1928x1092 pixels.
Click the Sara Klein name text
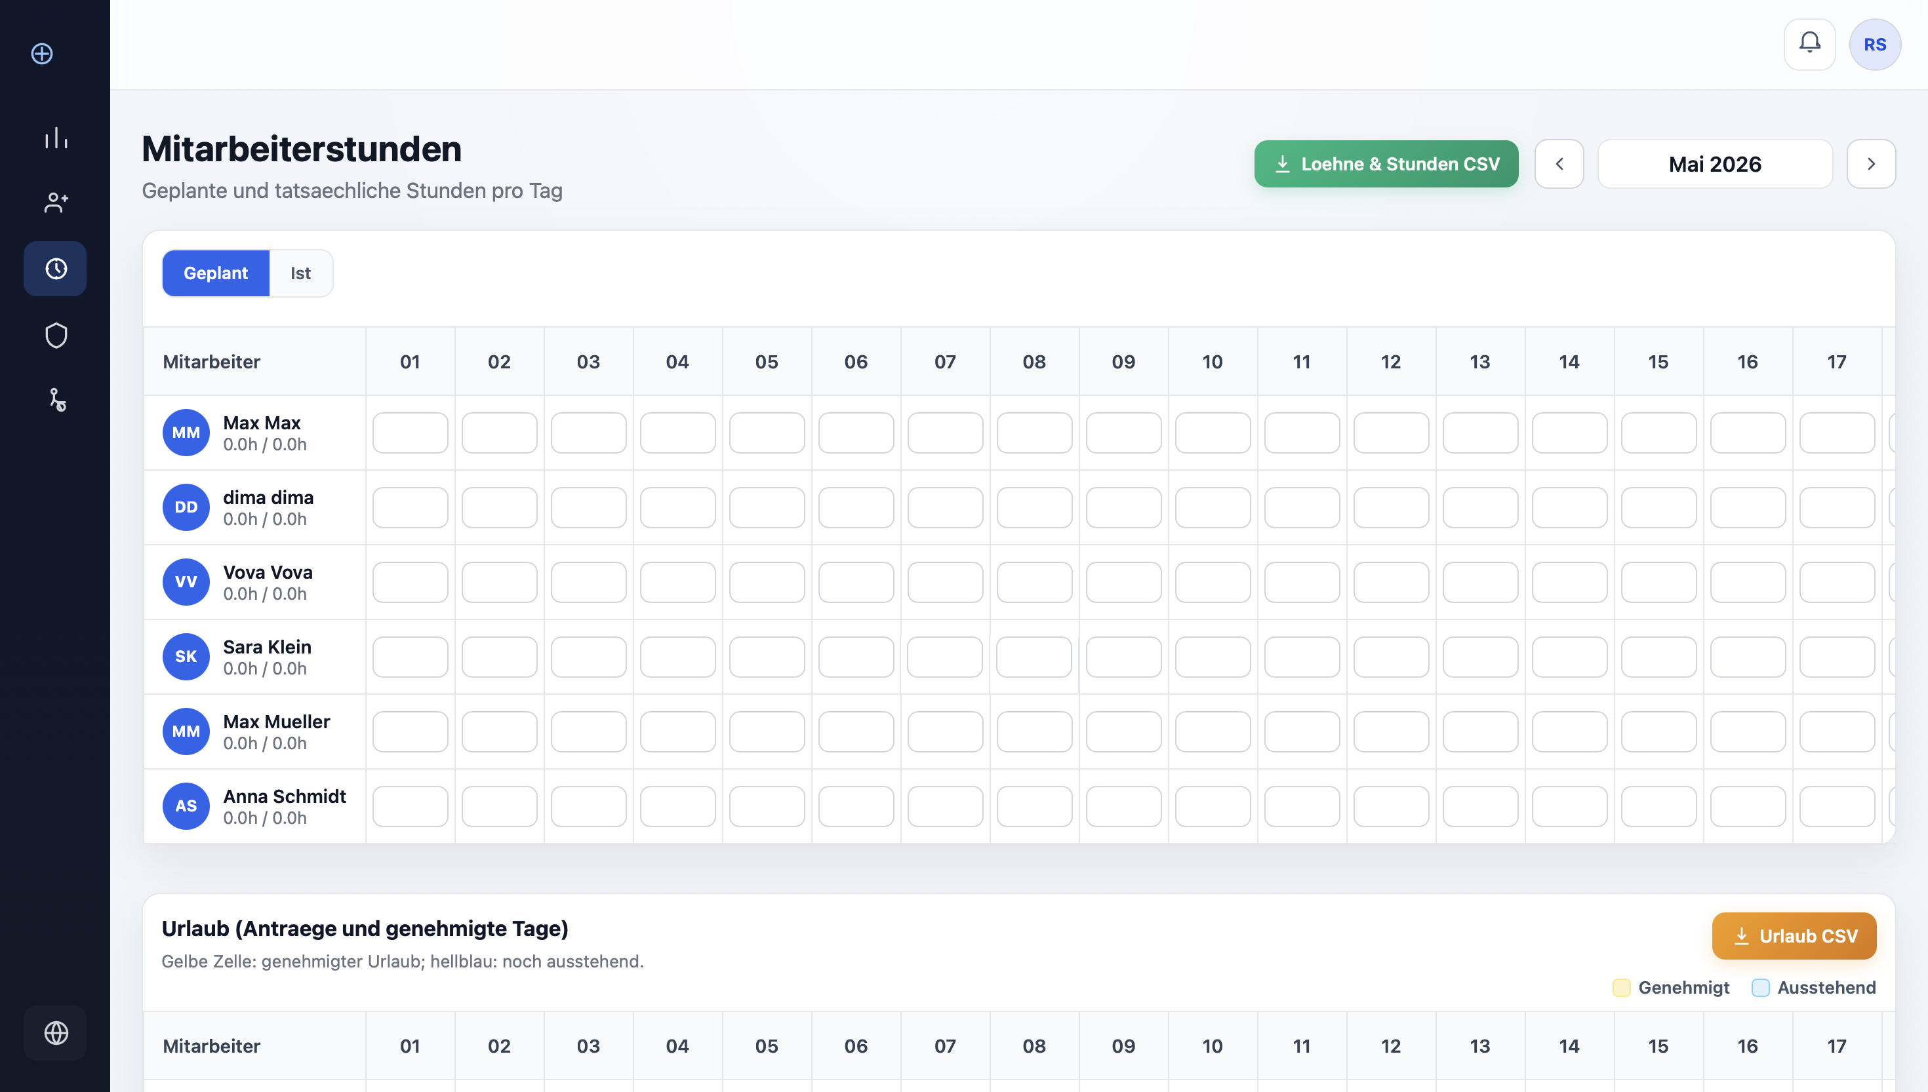(267, 646)
